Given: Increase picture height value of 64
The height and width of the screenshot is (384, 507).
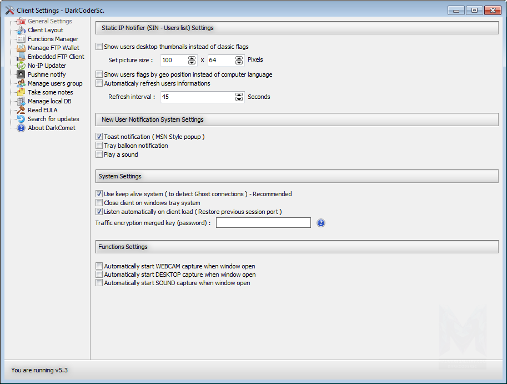Looking at the screenshot, I should pyautogui.click(x=239, y=57).
